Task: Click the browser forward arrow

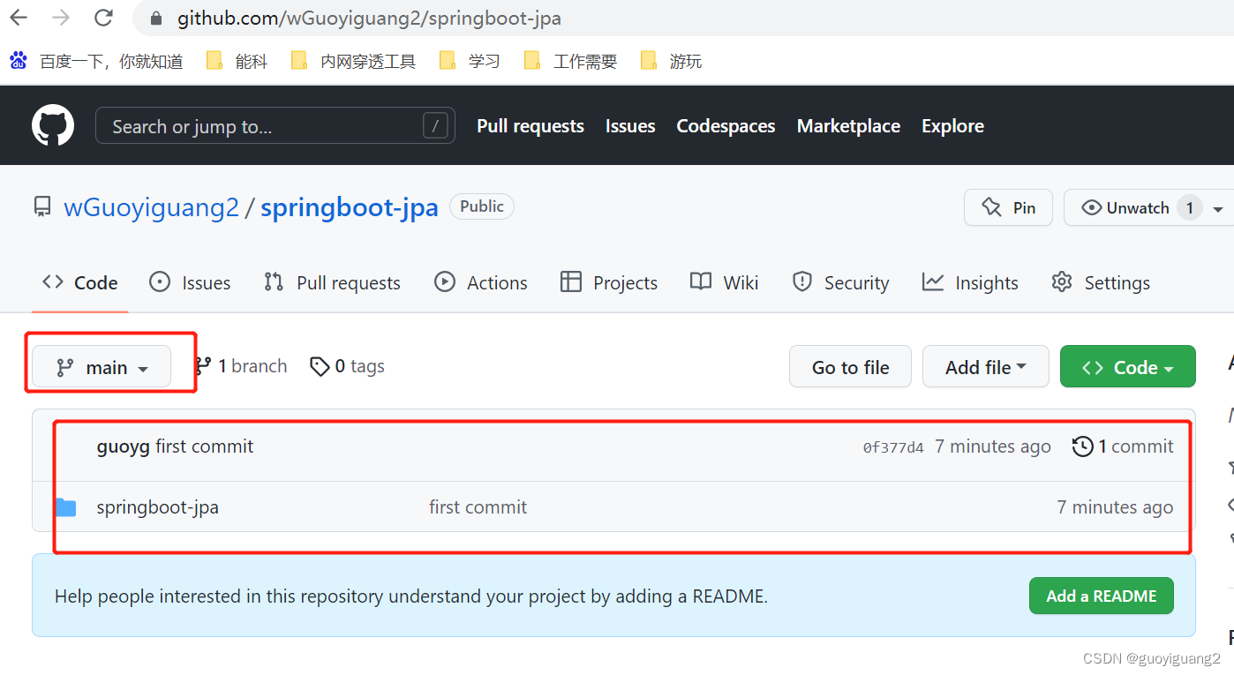Action: [x=61, y=18]
